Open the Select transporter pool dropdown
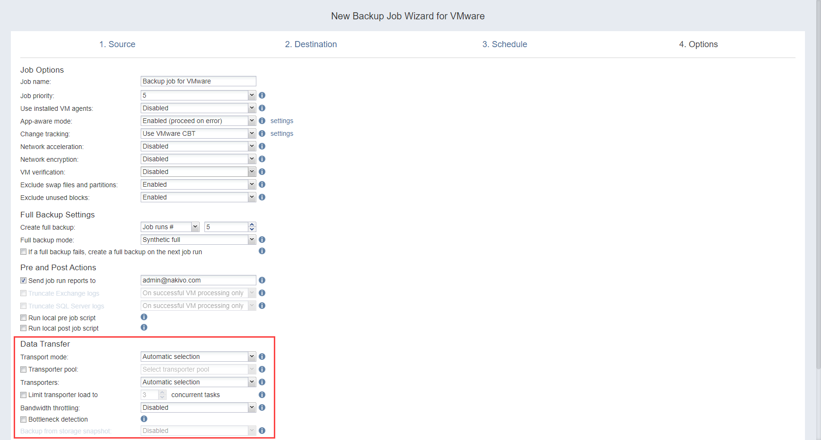 click(x=198, y=369)
